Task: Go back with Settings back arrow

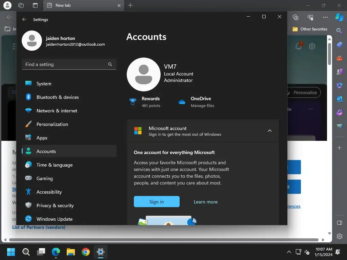Action: click(x=24, y=19)
